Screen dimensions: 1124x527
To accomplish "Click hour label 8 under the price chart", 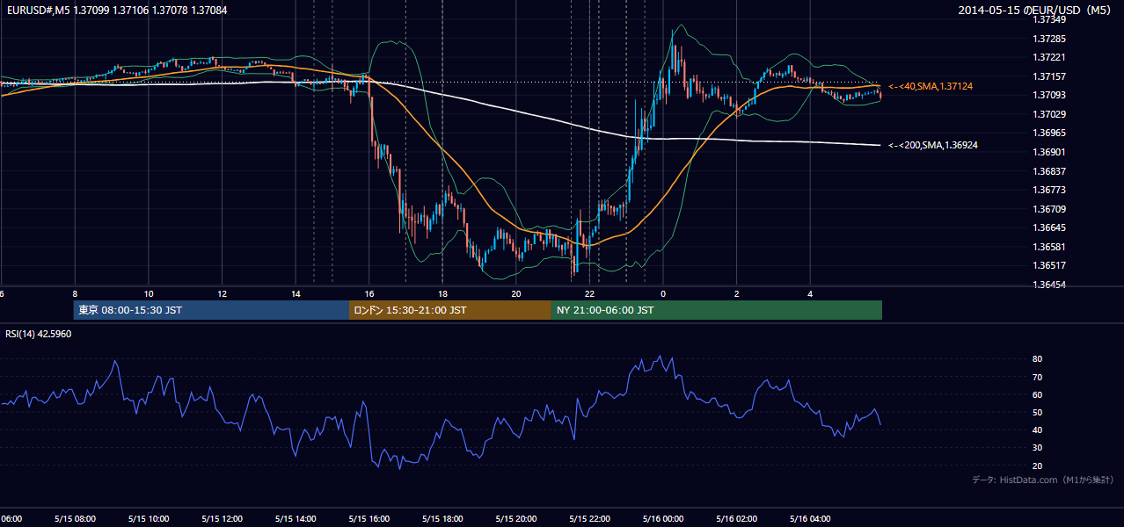I will click(75, 293).
